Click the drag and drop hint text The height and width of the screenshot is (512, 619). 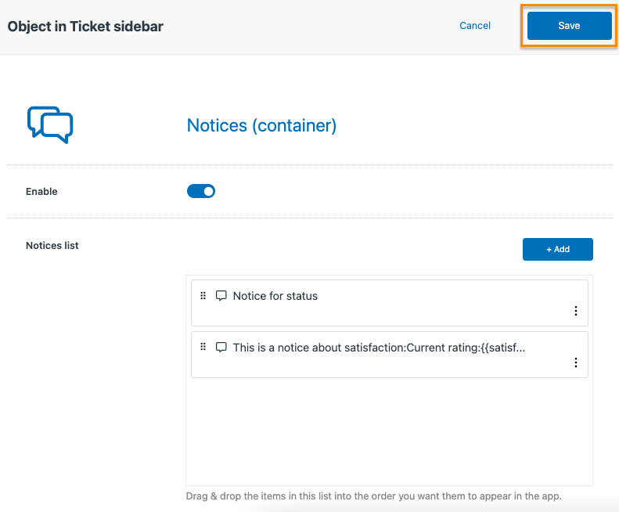(x=373, y=496)
